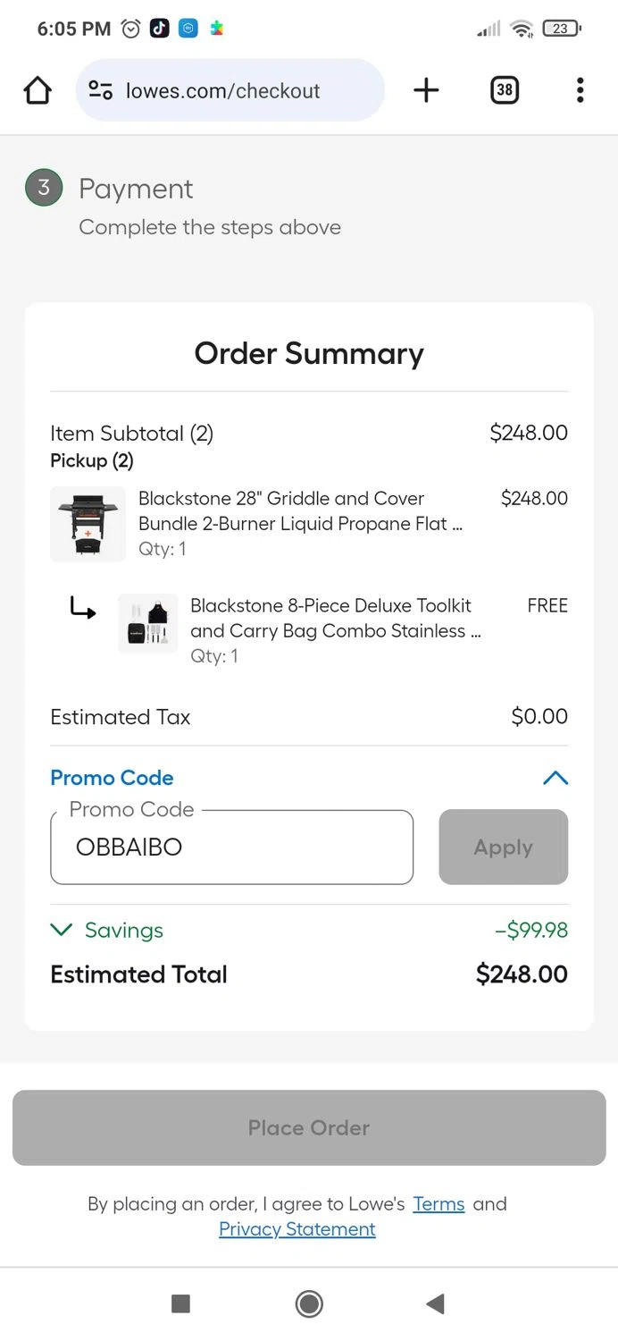This screenshot has width=618, height=1341.
Task: Collapse the Promo Code section chevron
Action: coord(555,778)
